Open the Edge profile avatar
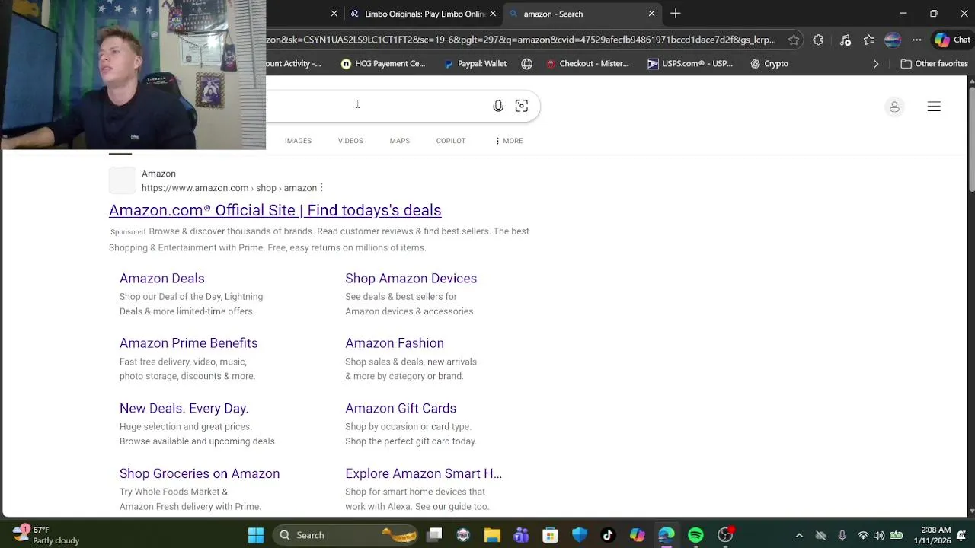The image size is (975, 548). 893,40
